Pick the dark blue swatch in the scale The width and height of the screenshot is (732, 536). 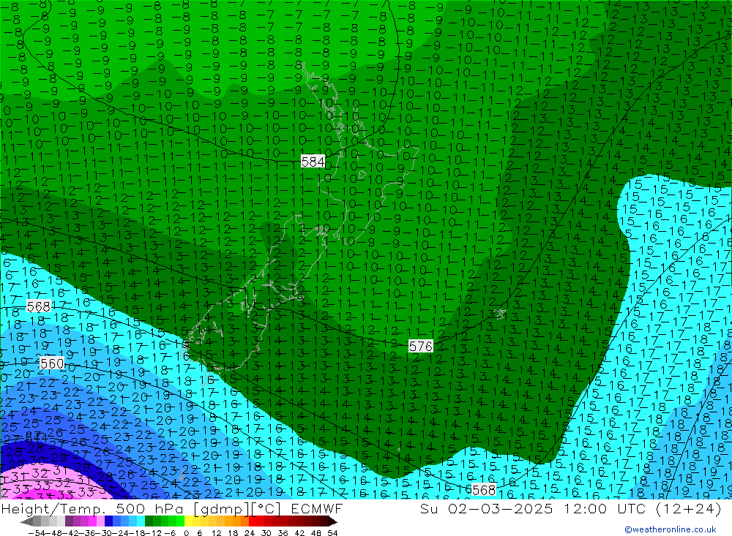[x=108, y=521]
